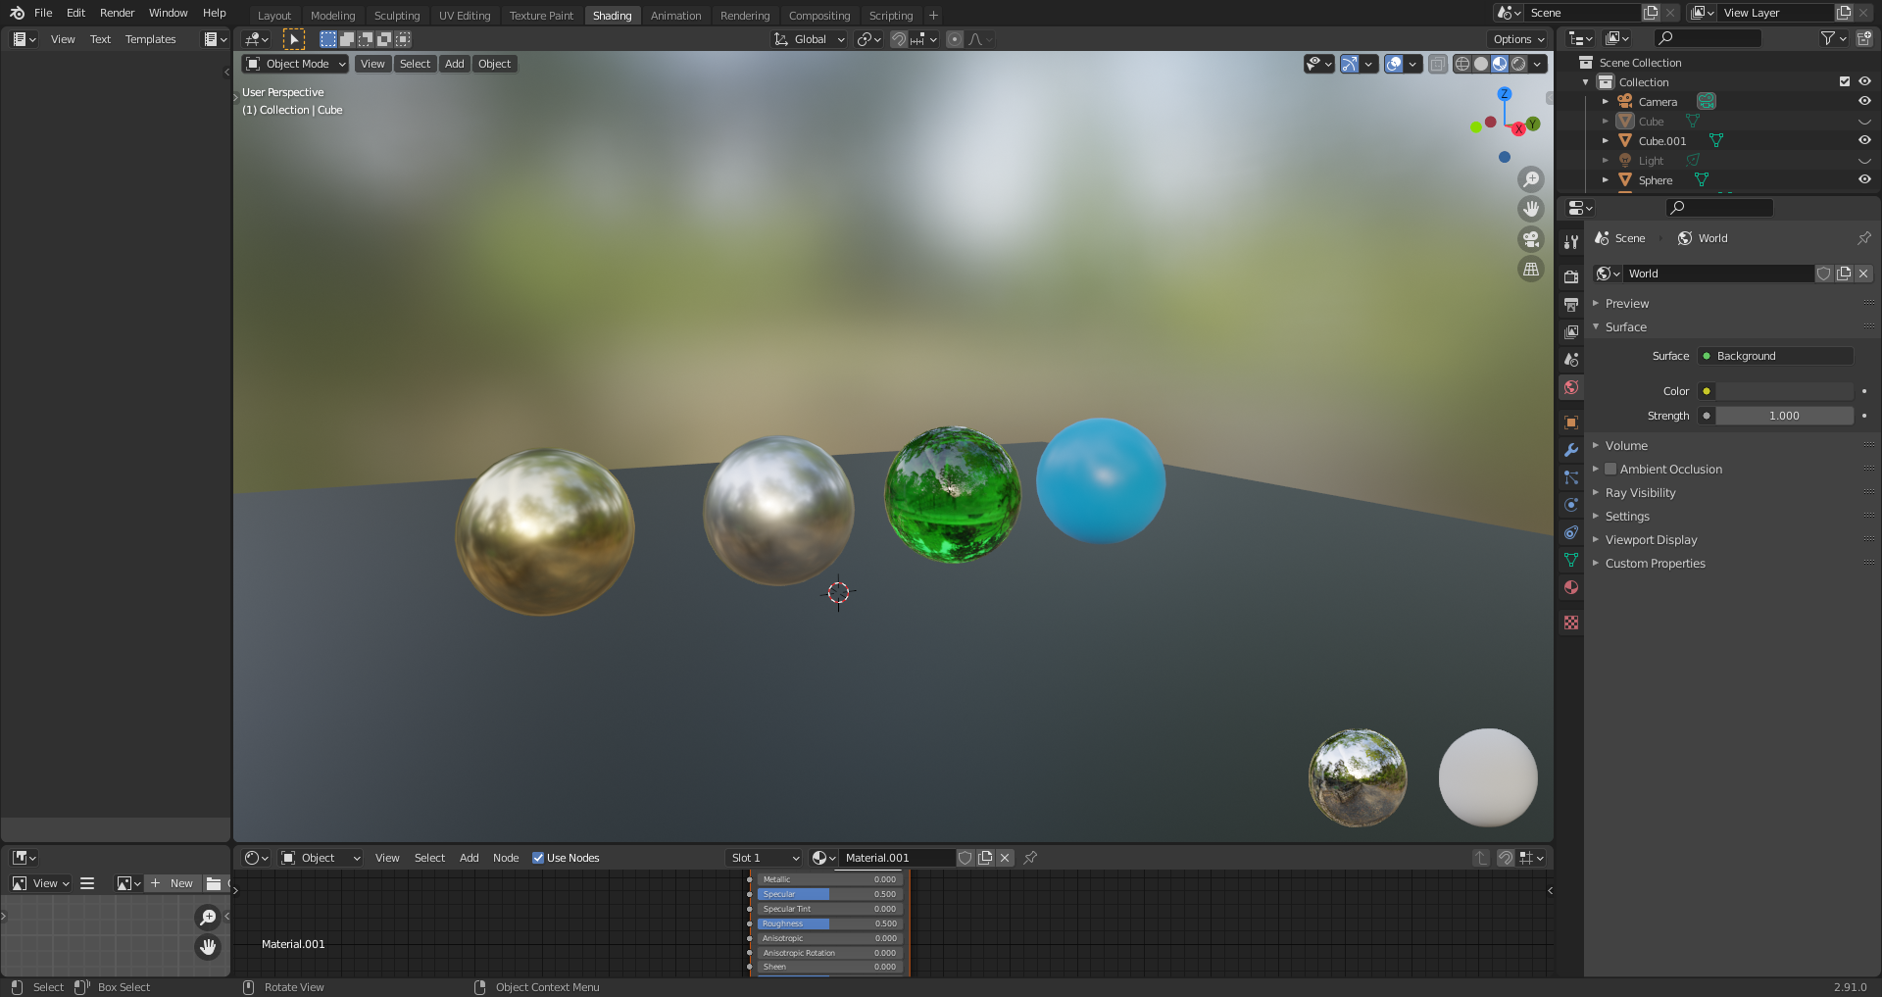This screenshot has height=997, width=1882.
Task: Open the Modifier properties tab
Action: tap(1571, 450)
